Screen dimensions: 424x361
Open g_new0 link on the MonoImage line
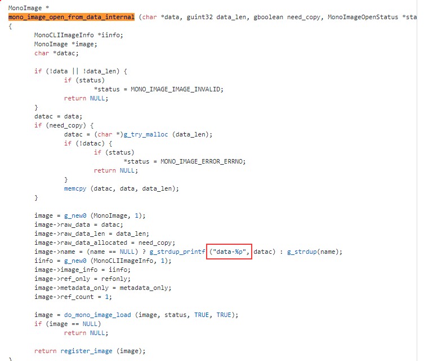pos(75,215)
